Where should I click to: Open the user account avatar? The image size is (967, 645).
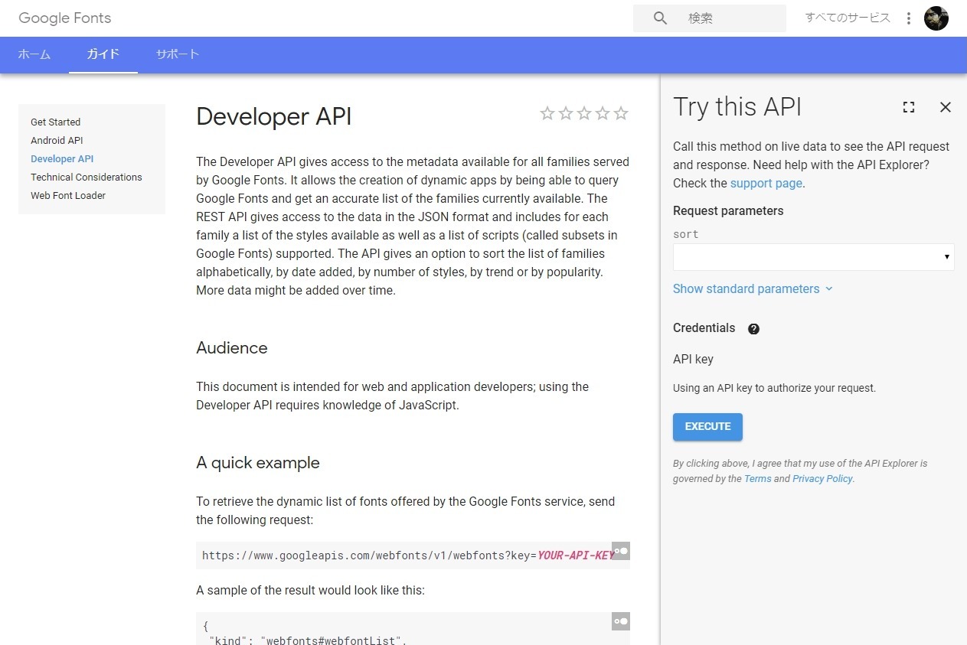(x=936, y=18)
